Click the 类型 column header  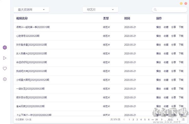106,18
